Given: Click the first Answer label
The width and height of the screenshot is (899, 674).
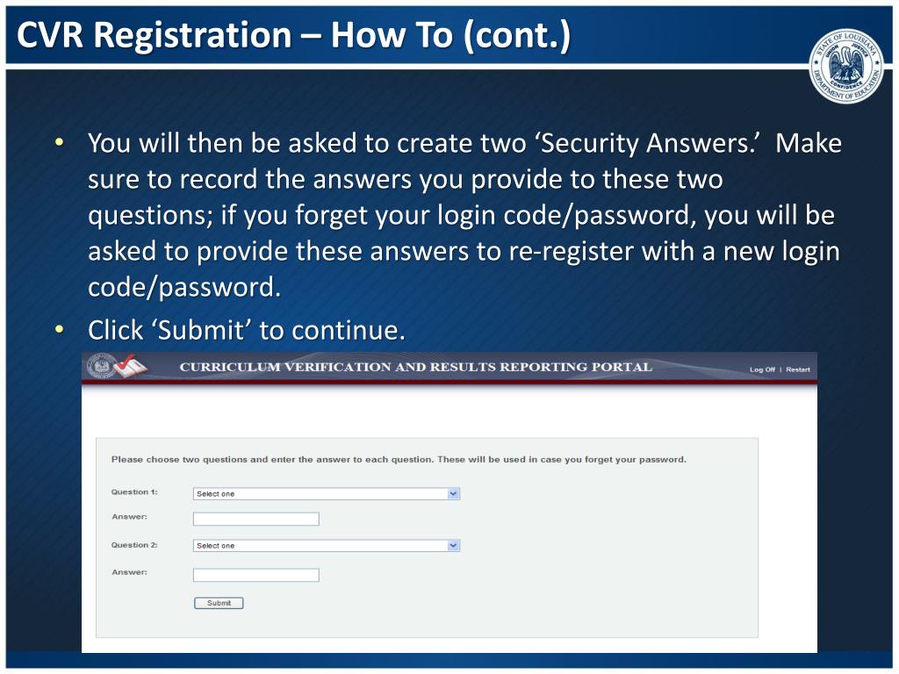Looking at the screenshot, I should [x=130, y=516].
